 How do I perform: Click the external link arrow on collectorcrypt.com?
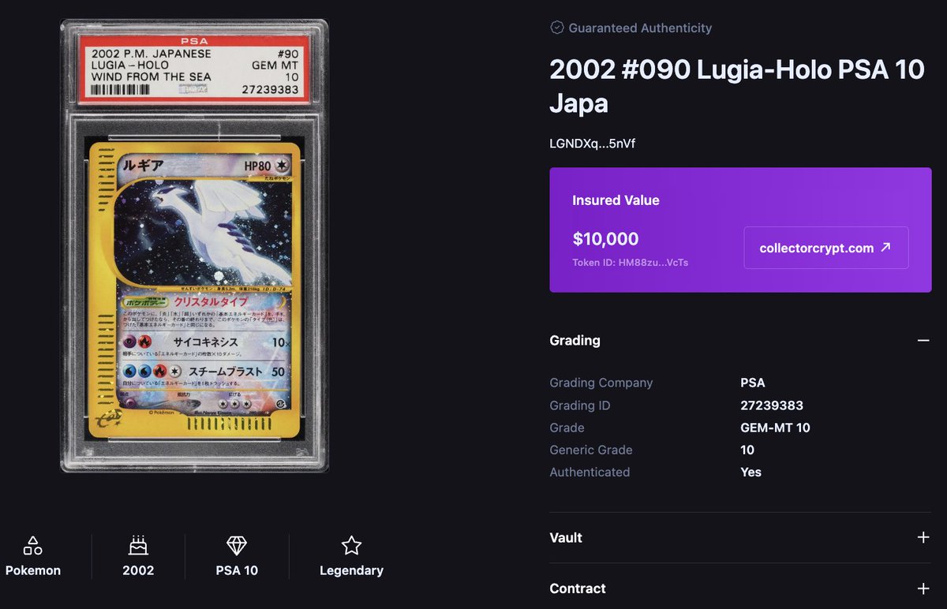(885, 248)
